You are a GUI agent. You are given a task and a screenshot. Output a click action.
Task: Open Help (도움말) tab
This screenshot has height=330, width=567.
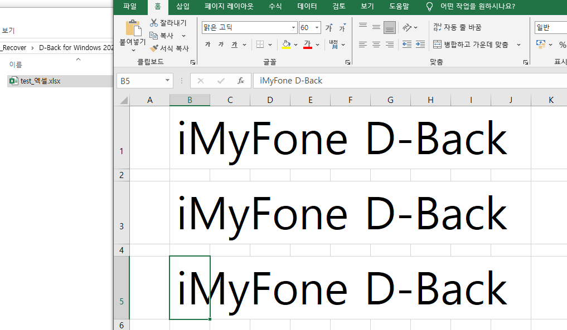point(399,6)
